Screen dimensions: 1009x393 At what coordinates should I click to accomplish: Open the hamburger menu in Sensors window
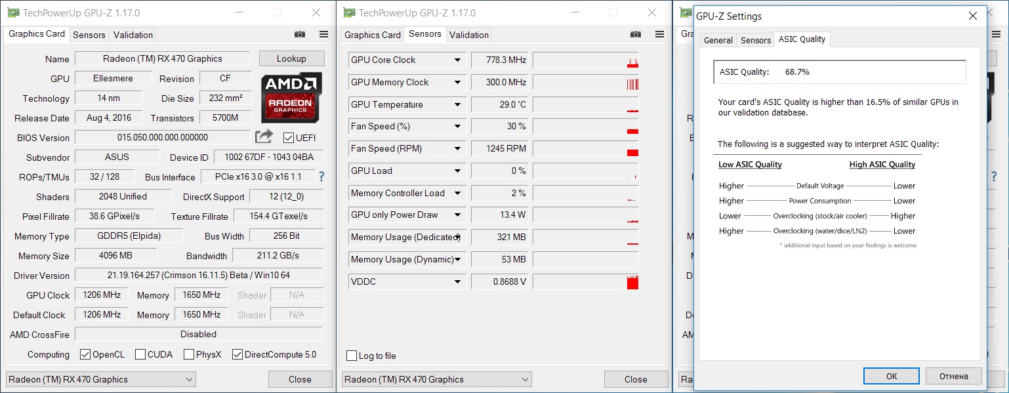point(660,35)
